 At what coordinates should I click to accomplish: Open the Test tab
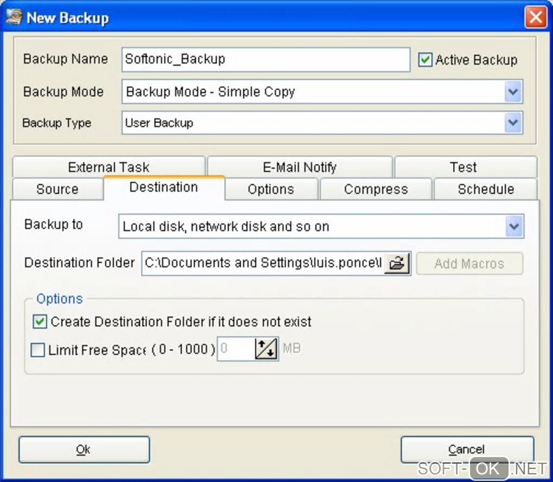tap(466, 167)
